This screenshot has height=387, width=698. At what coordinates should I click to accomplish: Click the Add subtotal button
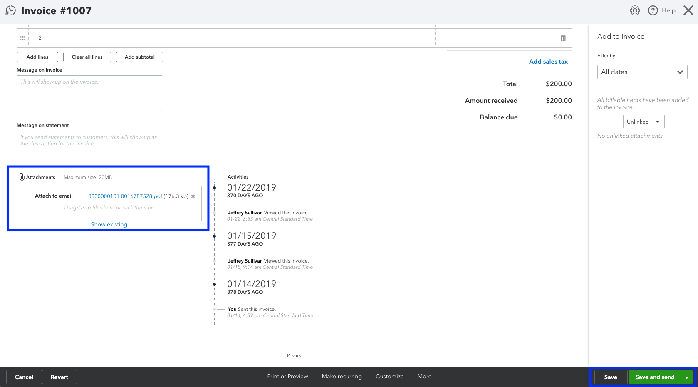[140, 57]
